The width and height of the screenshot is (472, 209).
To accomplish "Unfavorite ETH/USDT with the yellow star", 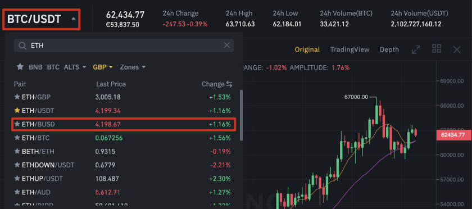I will [x=17, y=111].
